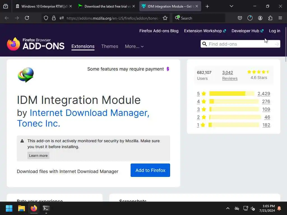
Task: Open notification bell in system tray
Action: click(279, 208)
